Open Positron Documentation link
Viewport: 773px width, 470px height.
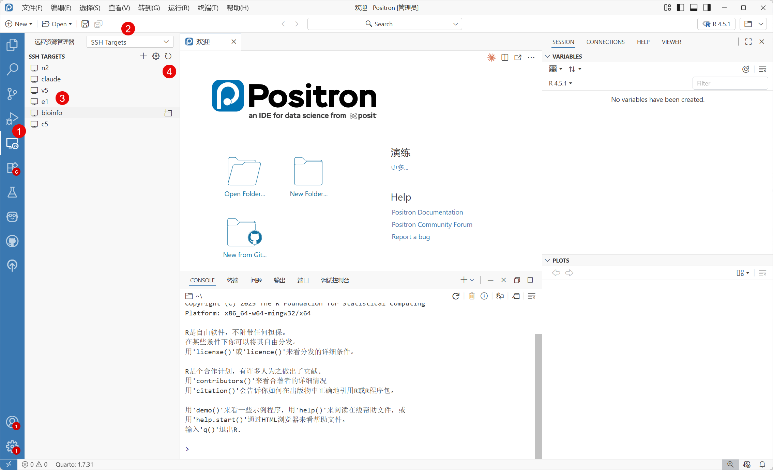[x=427, y=212]
